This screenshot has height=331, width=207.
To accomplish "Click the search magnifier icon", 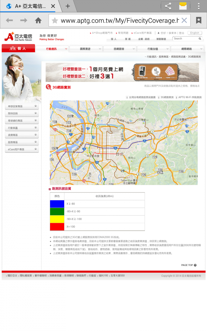I will coord(200,39).
